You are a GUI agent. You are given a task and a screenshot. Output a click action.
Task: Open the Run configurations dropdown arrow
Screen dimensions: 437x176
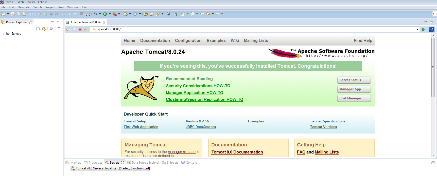[x=110, y=14]
